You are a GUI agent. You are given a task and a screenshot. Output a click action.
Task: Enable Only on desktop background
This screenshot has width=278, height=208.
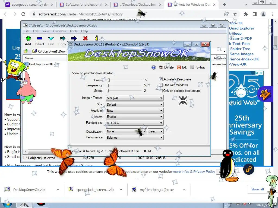(161, 91)
